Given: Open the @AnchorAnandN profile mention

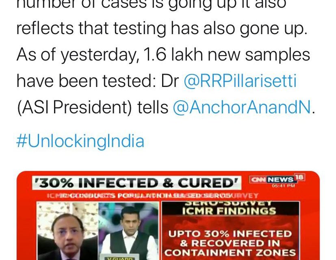Looking at the screenshot, I should coord(242,107).
